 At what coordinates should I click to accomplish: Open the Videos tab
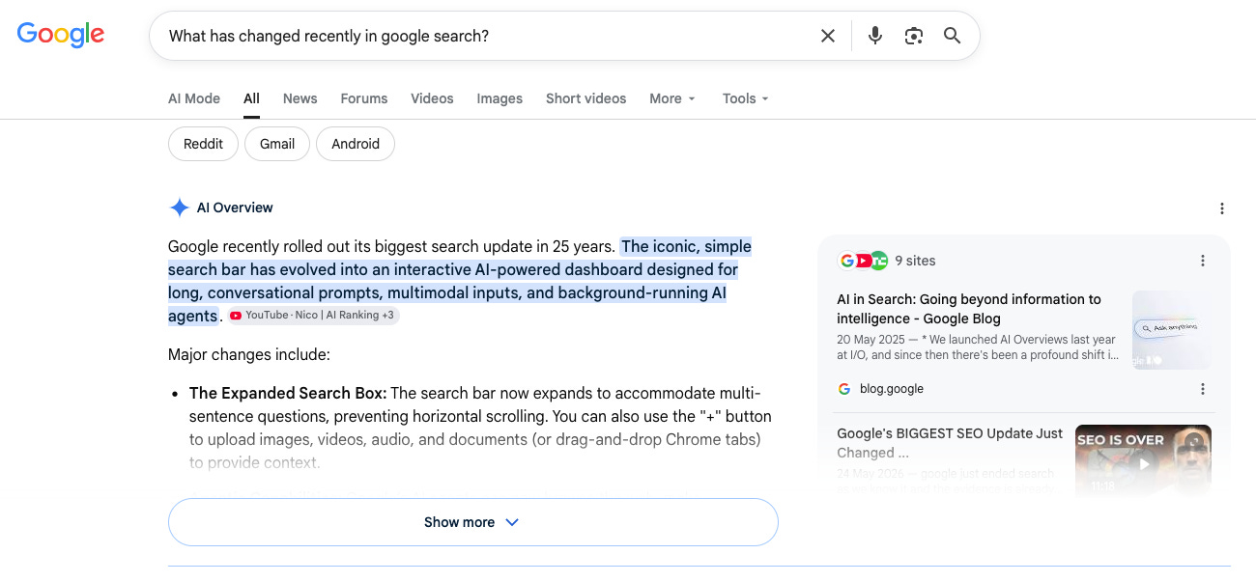[432, 98]
